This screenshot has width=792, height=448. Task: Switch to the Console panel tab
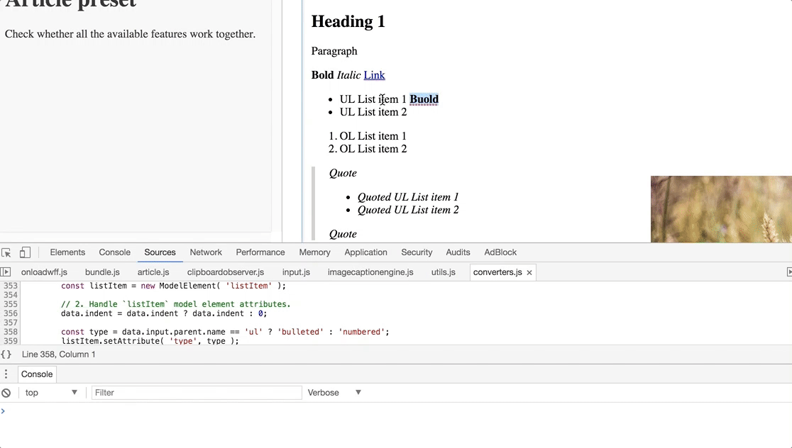pyautogui.click(x=115, y=252)
